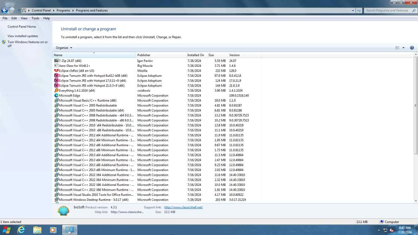Open the help question mark button

tap(412, 48)
